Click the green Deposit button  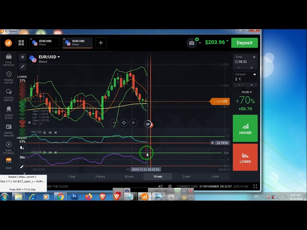(245, 43)
